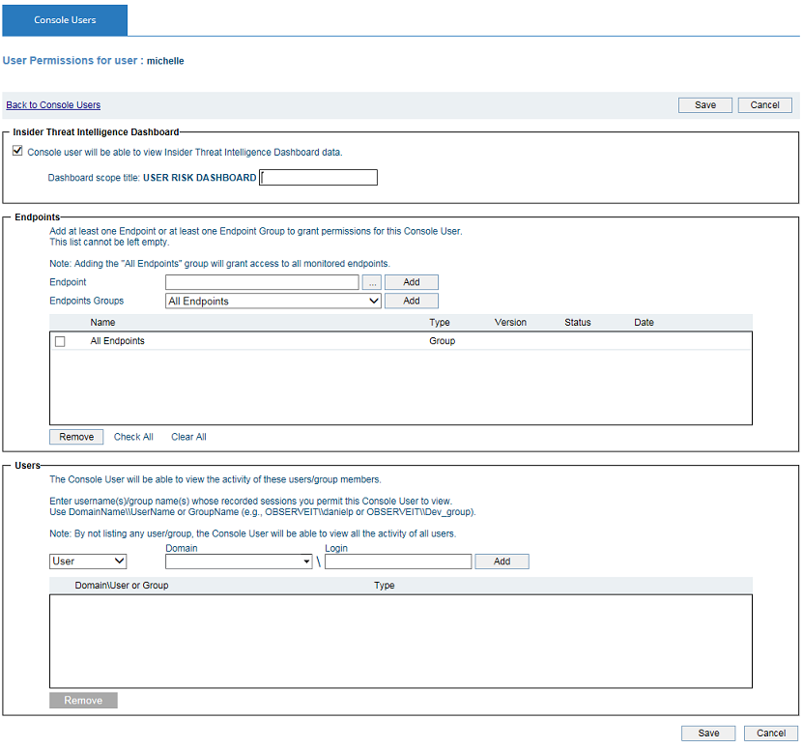The image size is (803, 748).
Task: Focus the Dashboard scope title field
Action: [319, 178]
